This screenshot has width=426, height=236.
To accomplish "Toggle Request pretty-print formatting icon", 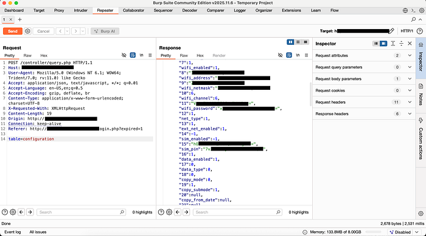I will (x=133, y=55).
